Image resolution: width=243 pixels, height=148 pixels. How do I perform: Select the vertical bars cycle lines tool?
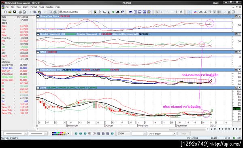click(x=219, y=12)
